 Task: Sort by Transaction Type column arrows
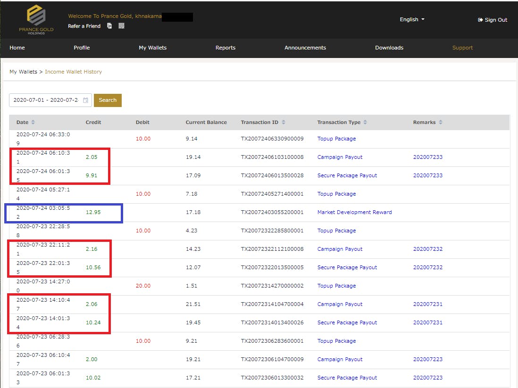click(x=366, y=123)
